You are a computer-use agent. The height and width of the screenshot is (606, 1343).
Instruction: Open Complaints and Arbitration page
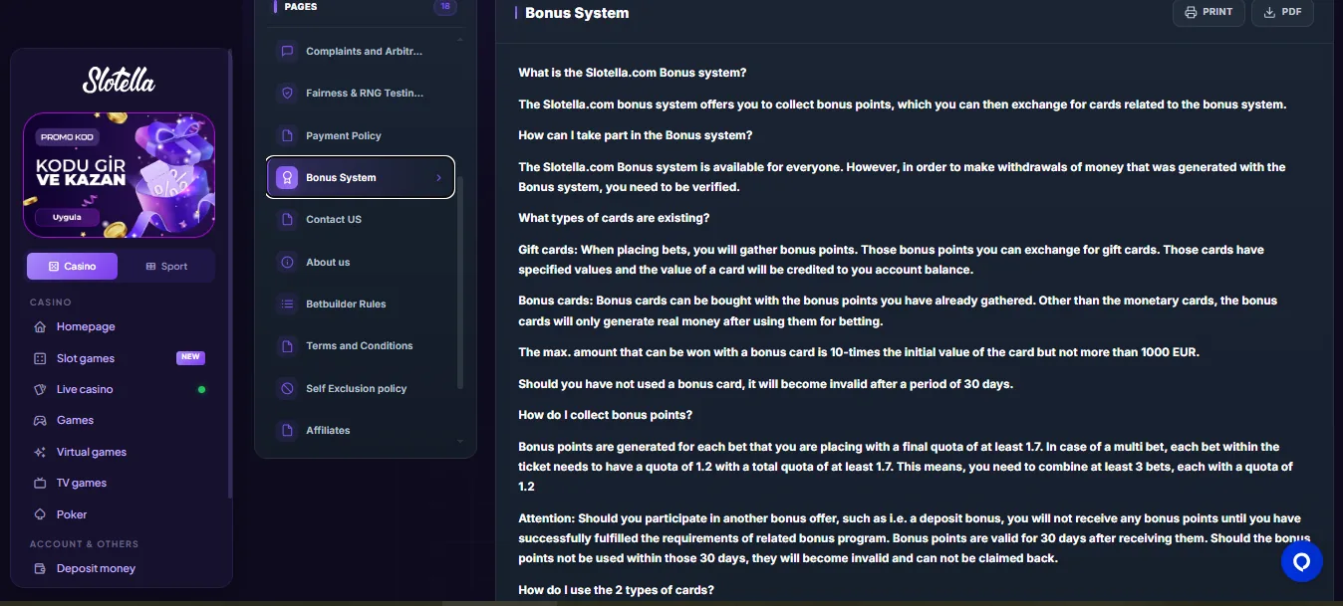[x=360, y=52]
